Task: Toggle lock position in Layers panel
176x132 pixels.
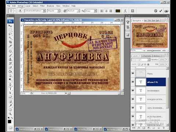Action: point(145,64)
